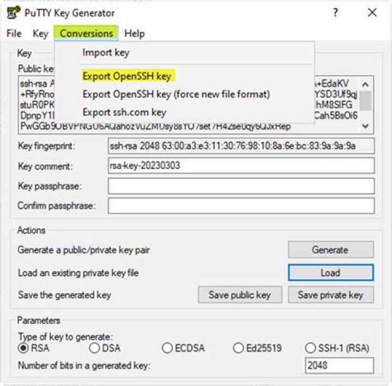Click the Load button
This screenshot has height=386, width=392.
coord(331,273)
